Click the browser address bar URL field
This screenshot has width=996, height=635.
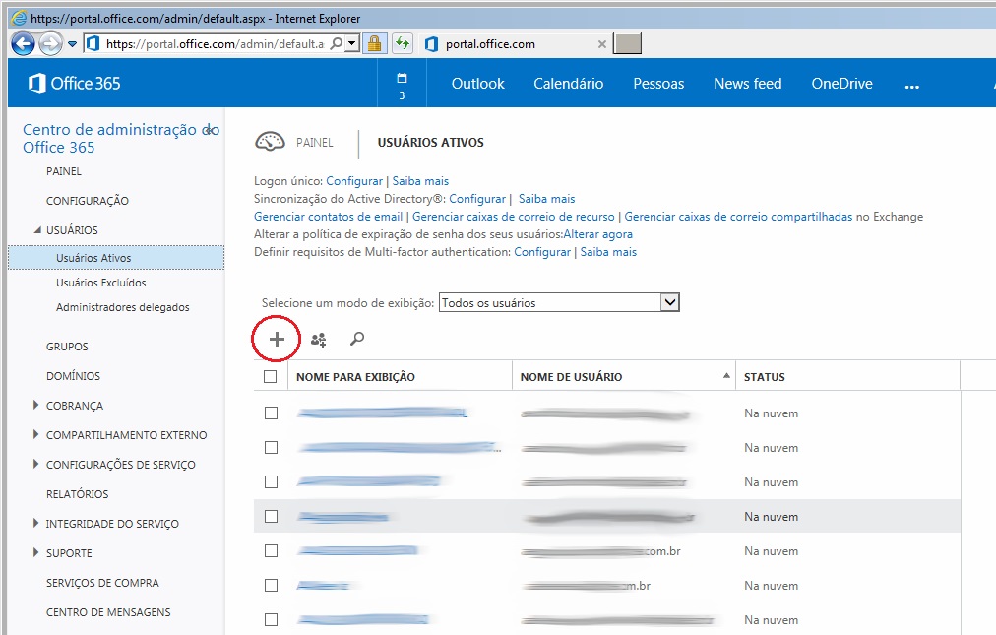point(215,44)
